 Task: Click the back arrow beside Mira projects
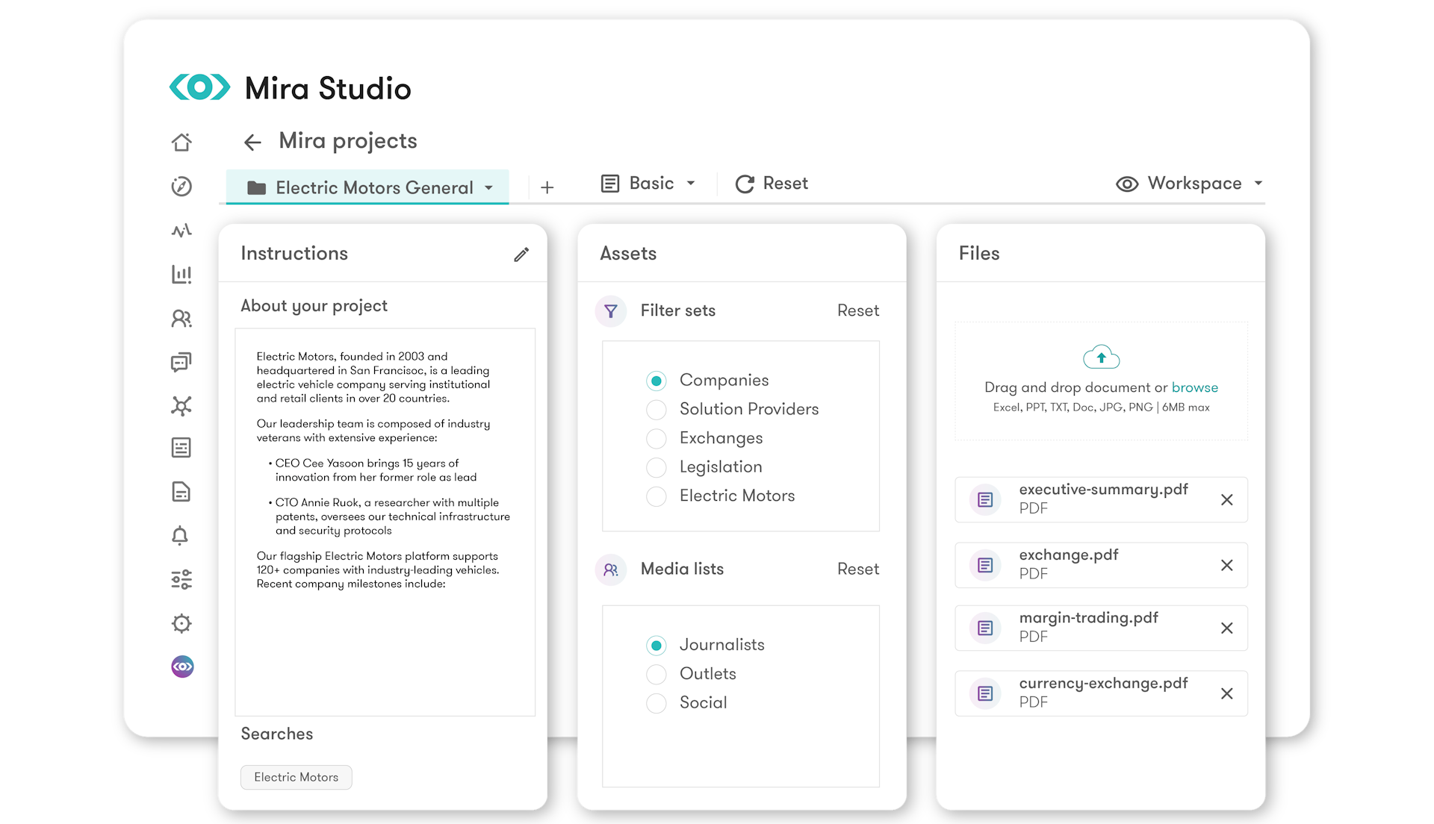point(252,142)
